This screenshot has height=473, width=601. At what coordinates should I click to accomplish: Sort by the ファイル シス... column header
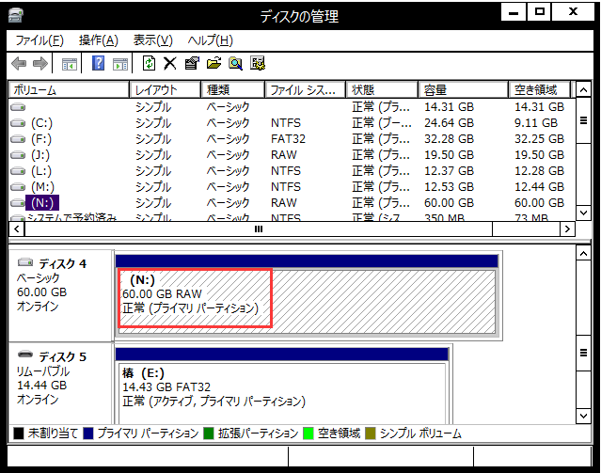coord(306,90)
